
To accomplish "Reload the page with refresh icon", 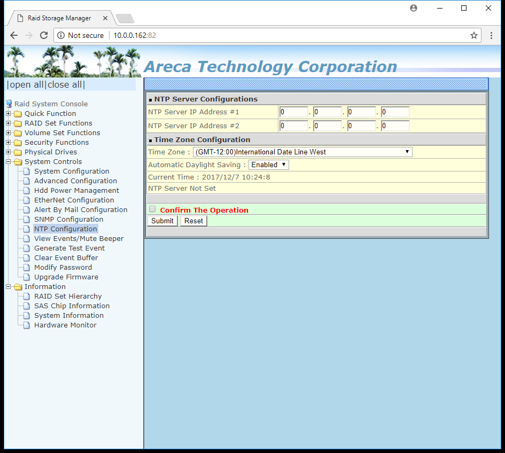I will (x=44, y=35).
